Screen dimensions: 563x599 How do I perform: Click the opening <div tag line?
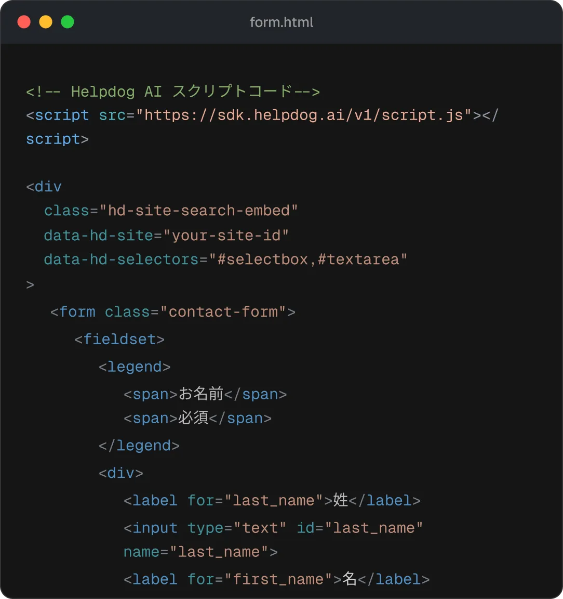44,187
